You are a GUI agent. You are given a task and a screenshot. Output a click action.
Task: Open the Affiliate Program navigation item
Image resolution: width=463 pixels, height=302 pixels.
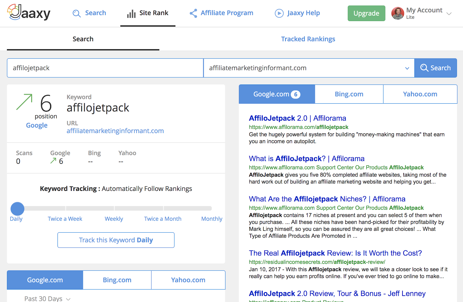point(221,13)
